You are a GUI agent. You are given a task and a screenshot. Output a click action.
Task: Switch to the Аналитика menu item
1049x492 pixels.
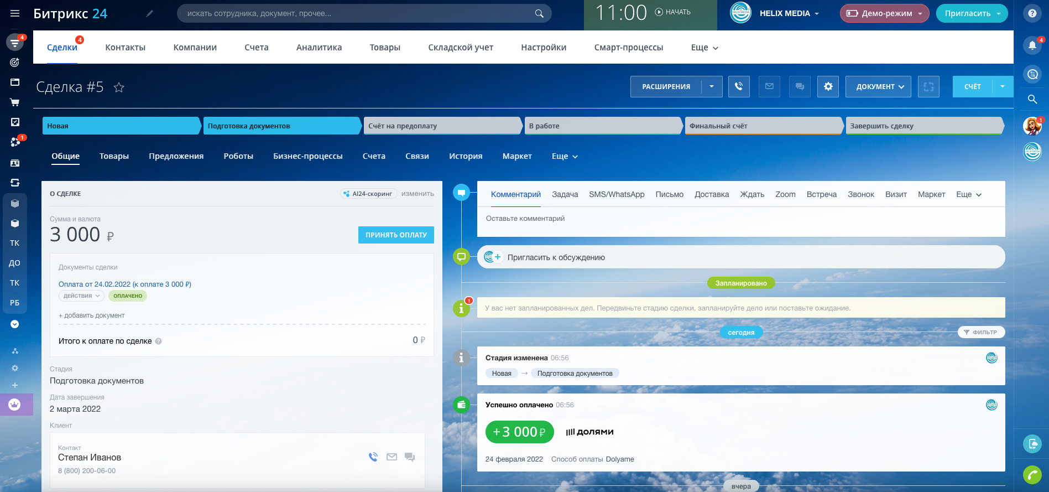(x=319, y=48)
